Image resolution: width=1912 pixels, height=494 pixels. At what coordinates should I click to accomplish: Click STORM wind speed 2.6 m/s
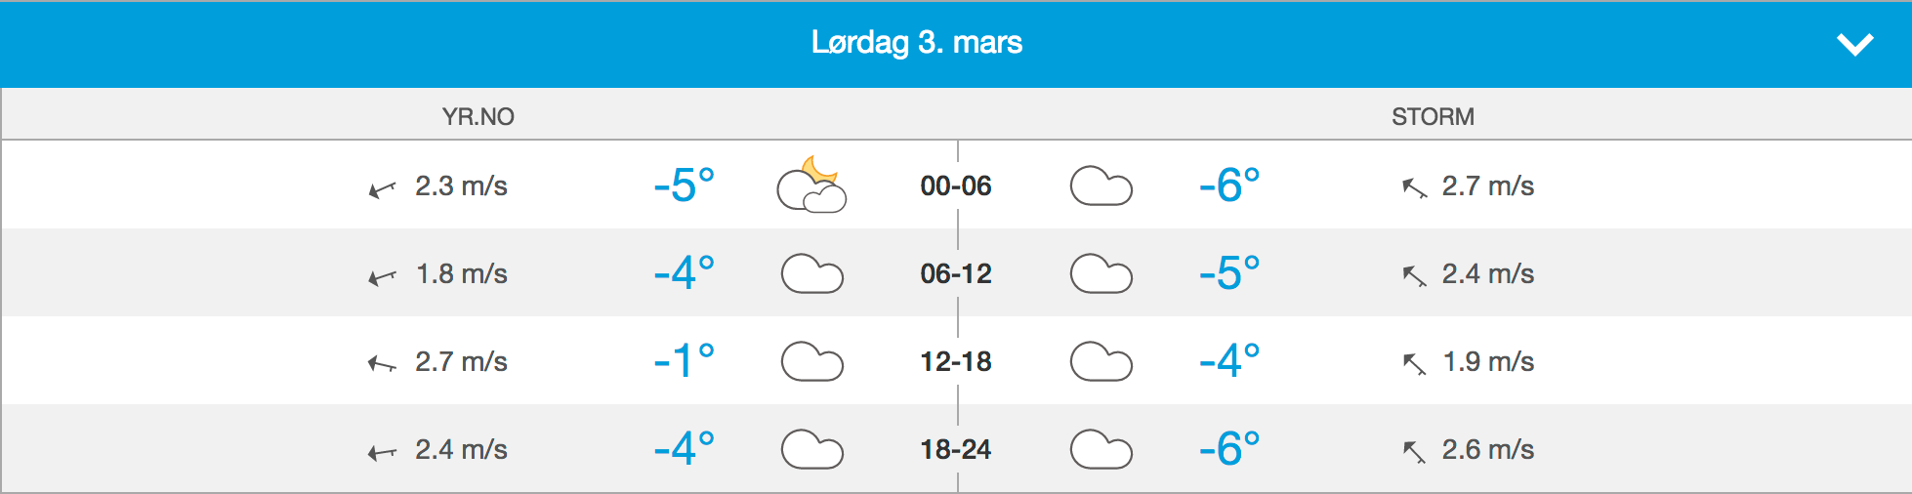1487,450
